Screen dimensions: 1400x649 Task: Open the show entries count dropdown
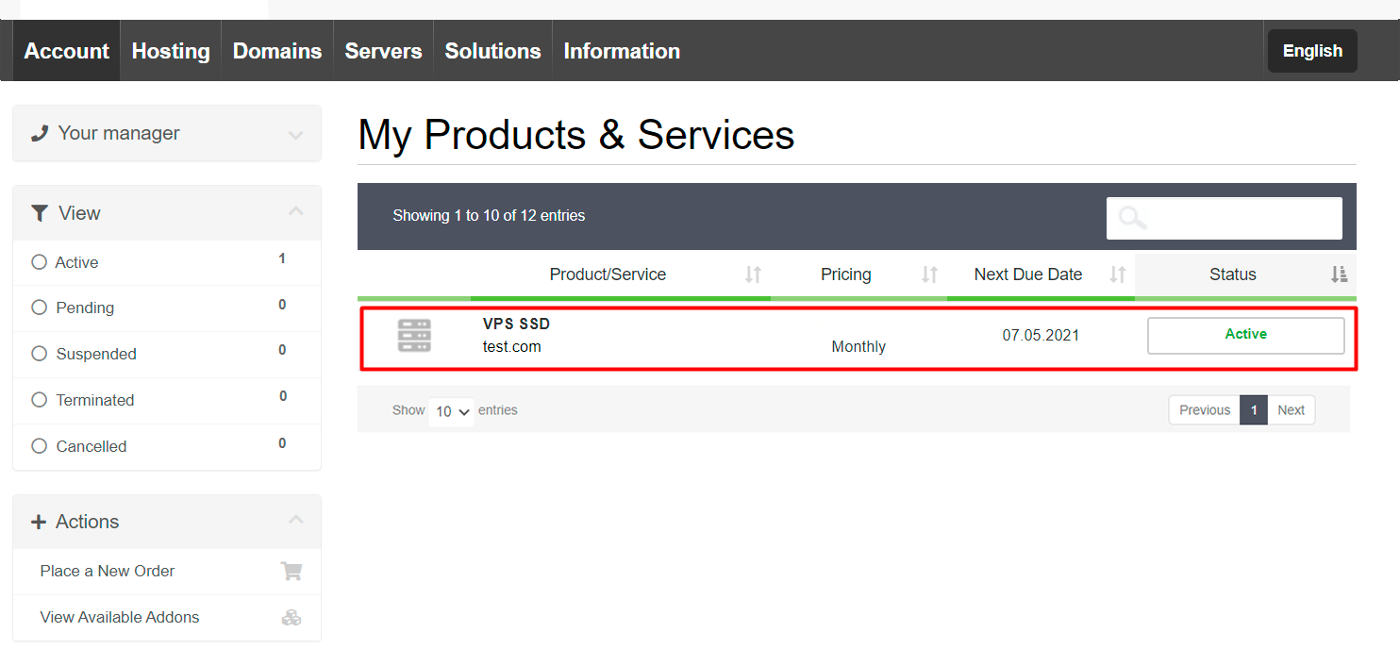(x=452, y=412)
